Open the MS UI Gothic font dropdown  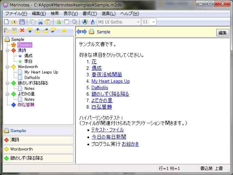[138, 22]
